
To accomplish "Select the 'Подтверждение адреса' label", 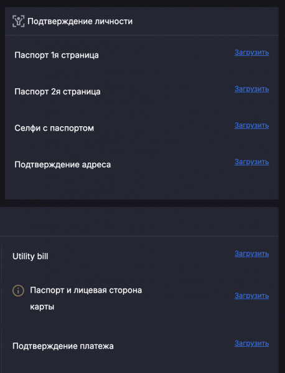I will tap(63, 165).
